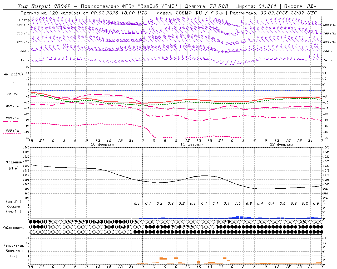Click the 12 февраля date label
337x269 pixels.
coord(281,144)
